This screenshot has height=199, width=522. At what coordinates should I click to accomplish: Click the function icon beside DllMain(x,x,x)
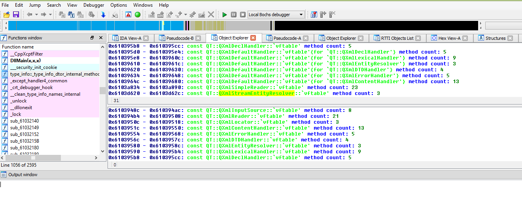(x=5, y=61)
